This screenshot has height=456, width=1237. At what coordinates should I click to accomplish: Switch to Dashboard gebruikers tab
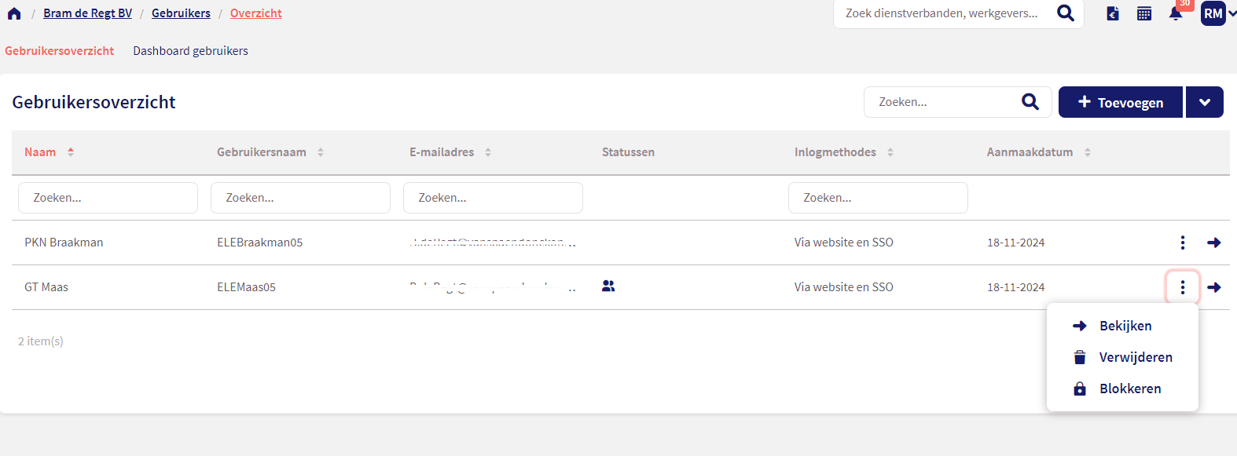[x=190, y=51]
